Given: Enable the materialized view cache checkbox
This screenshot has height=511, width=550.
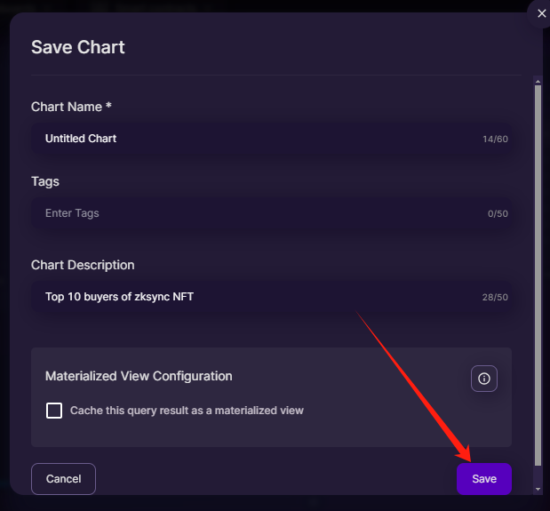Looking at the screenshot, I should click(x=54, y=411).
